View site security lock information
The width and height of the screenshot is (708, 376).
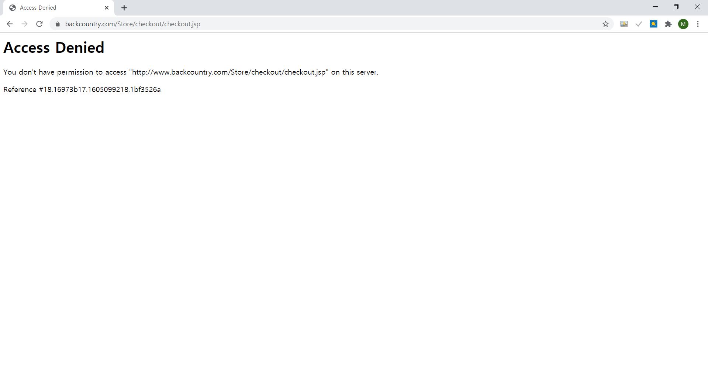[58, 24]
